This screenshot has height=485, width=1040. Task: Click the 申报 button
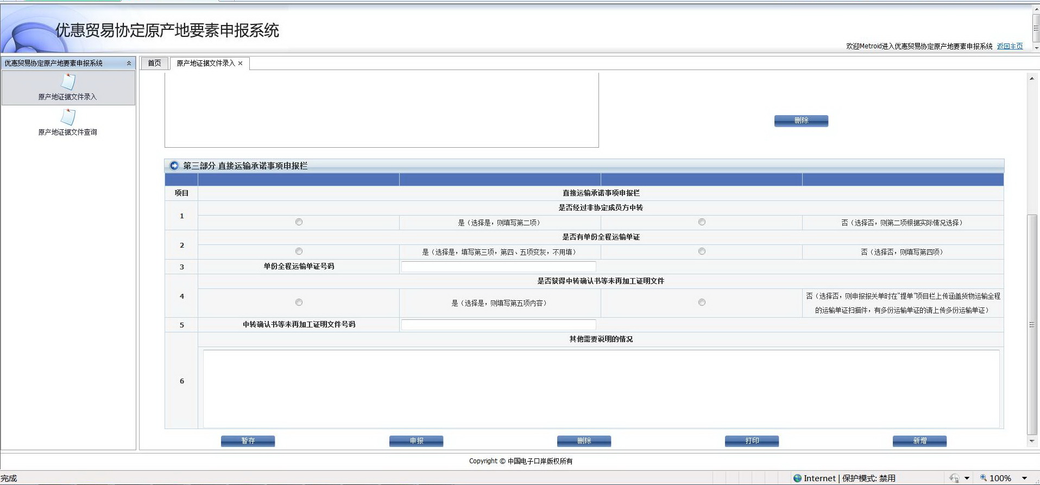pos(416,441)
